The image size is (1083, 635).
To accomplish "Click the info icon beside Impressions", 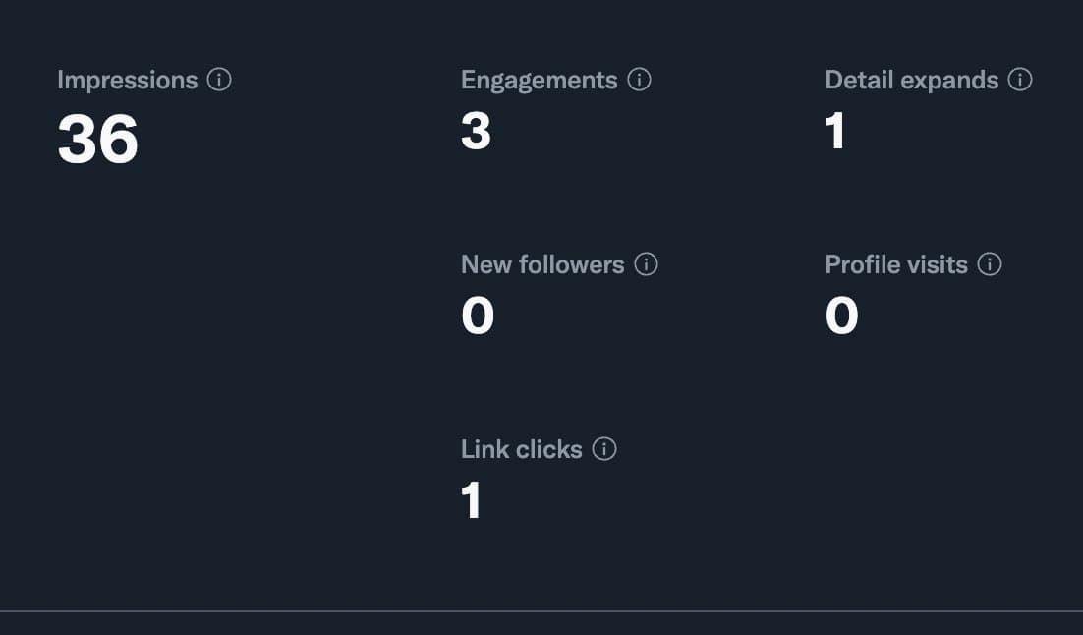I will [x=220, y=80].
